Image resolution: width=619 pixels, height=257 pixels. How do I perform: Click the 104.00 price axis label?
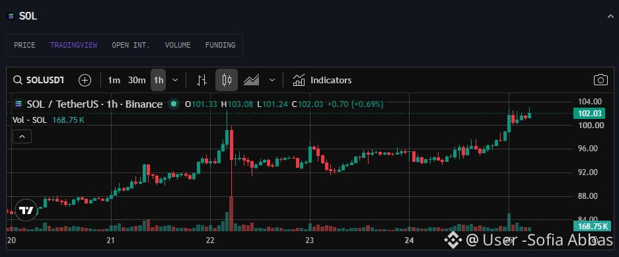coord(591,102)
